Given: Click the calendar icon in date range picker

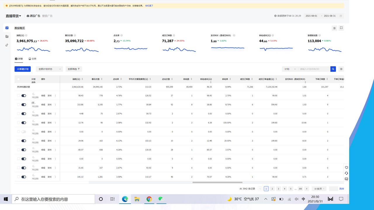Looking at the screenshot, I should pyautogui.click(x=341, y=16).
